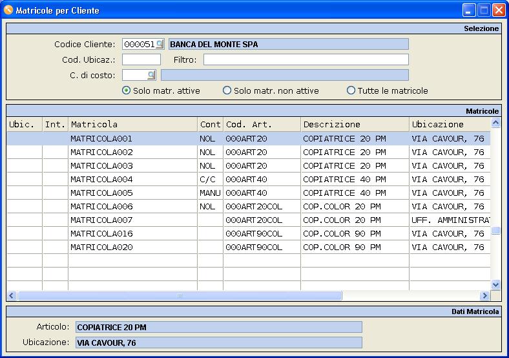Click the Cod. Ubicaz. input field
The image size is (509, 358).
click(x=141, y=59)
